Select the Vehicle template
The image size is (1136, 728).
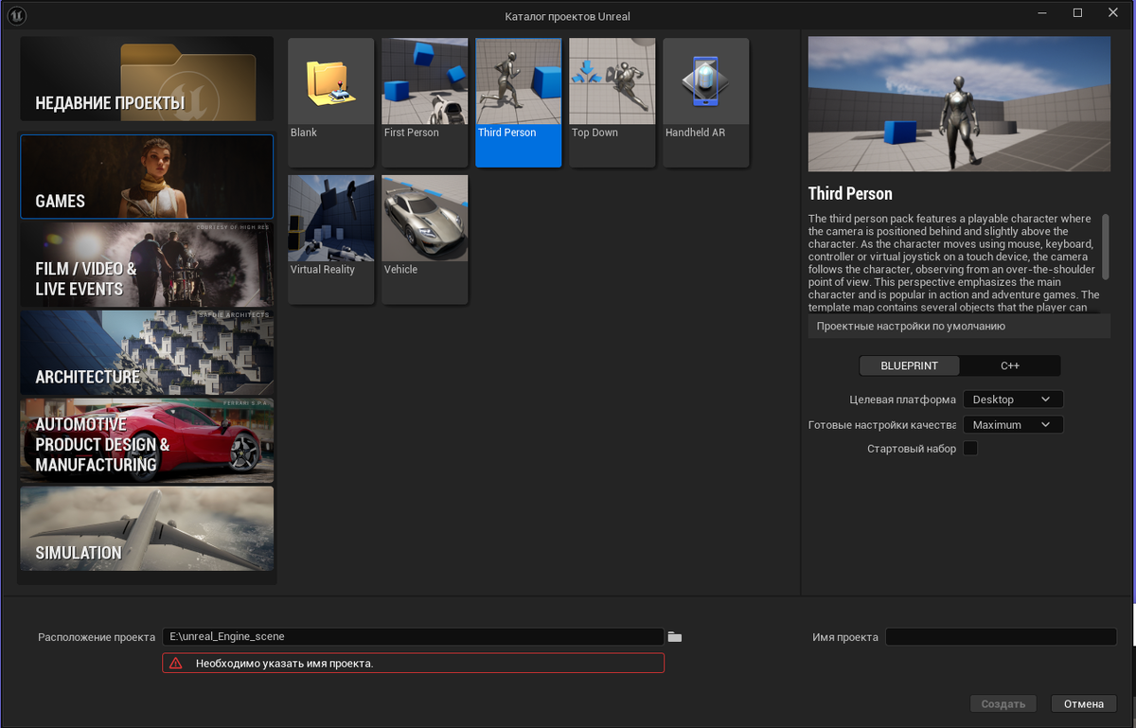coord(424,240)
